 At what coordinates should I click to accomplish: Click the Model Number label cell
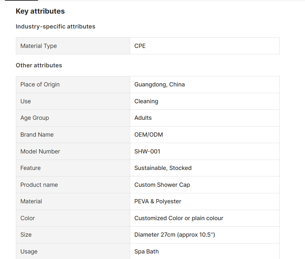coord(73,152)
